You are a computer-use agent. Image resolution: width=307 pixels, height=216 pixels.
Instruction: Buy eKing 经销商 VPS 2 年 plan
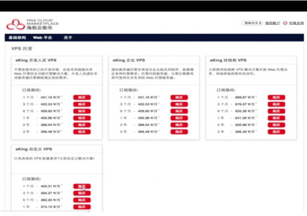coord(276,125)
